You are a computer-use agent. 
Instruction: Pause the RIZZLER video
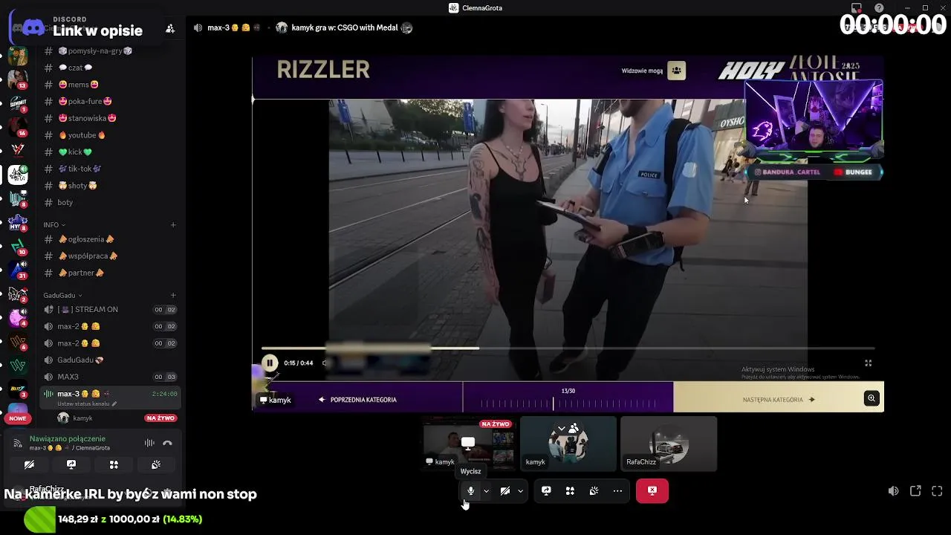270,363
